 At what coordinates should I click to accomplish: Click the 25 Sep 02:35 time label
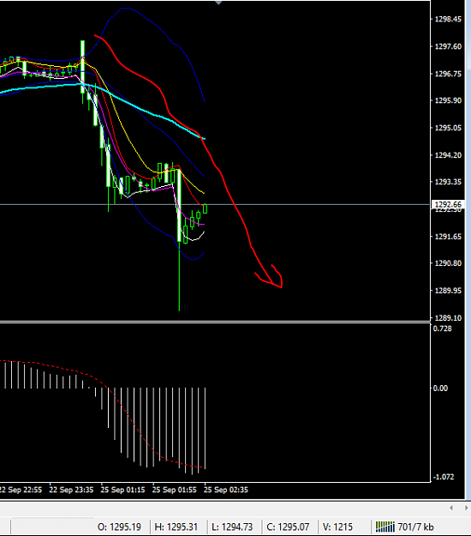(x=225, y=490)
